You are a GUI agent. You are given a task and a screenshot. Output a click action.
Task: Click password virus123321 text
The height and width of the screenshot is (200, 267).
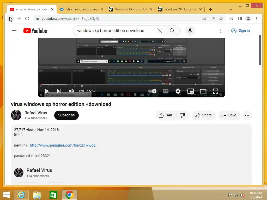pyautogui.click(x=32, y=156)
